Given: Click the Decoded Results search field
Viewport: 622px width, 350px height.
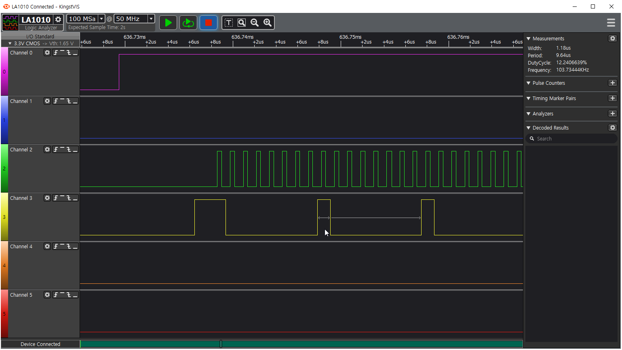Looking at the screenshot, I should [574, 139].
